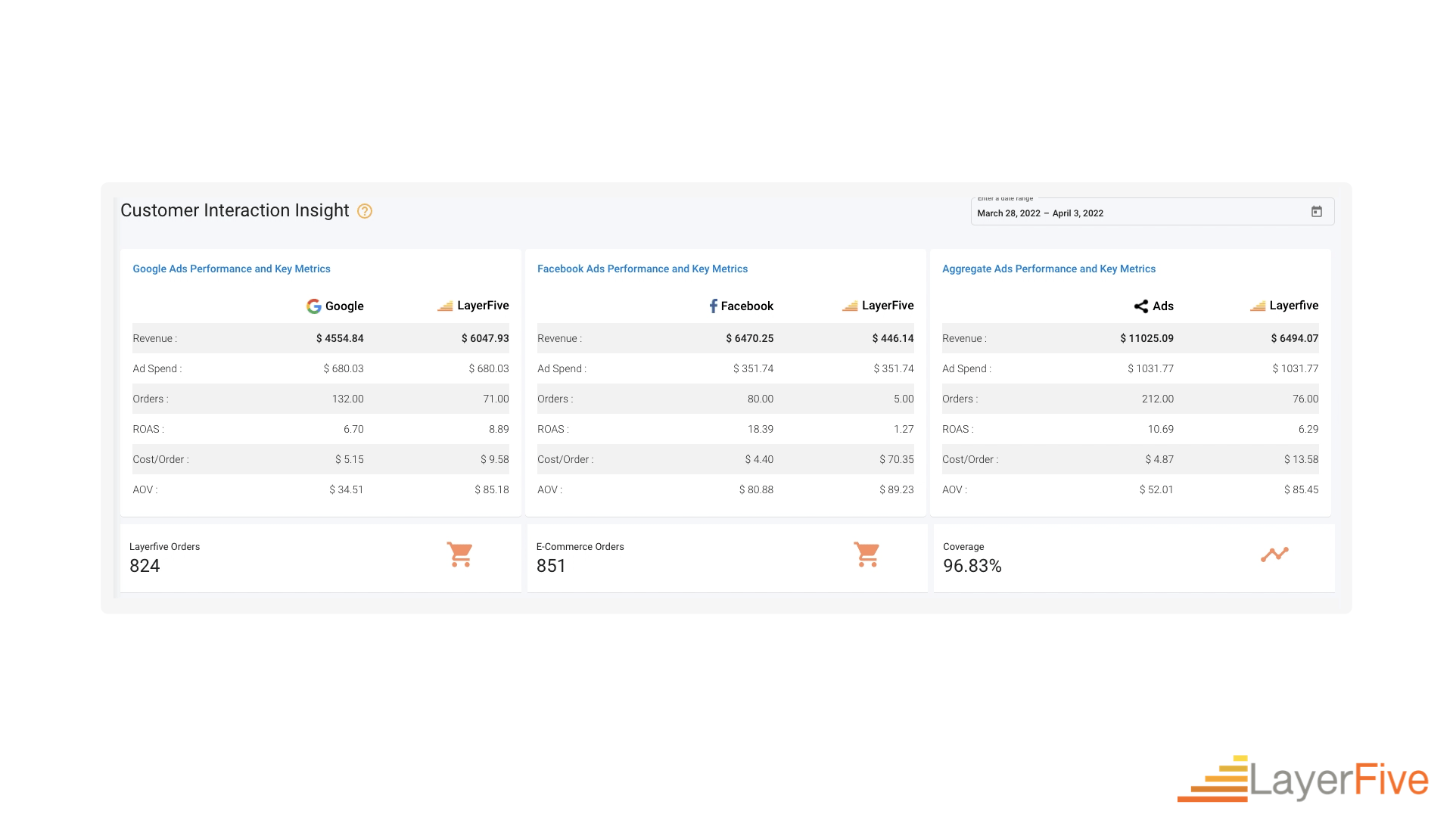This screenshot has width=1453, height=817.
Task: Click the help question mark icon
Action: coord(365,211)
